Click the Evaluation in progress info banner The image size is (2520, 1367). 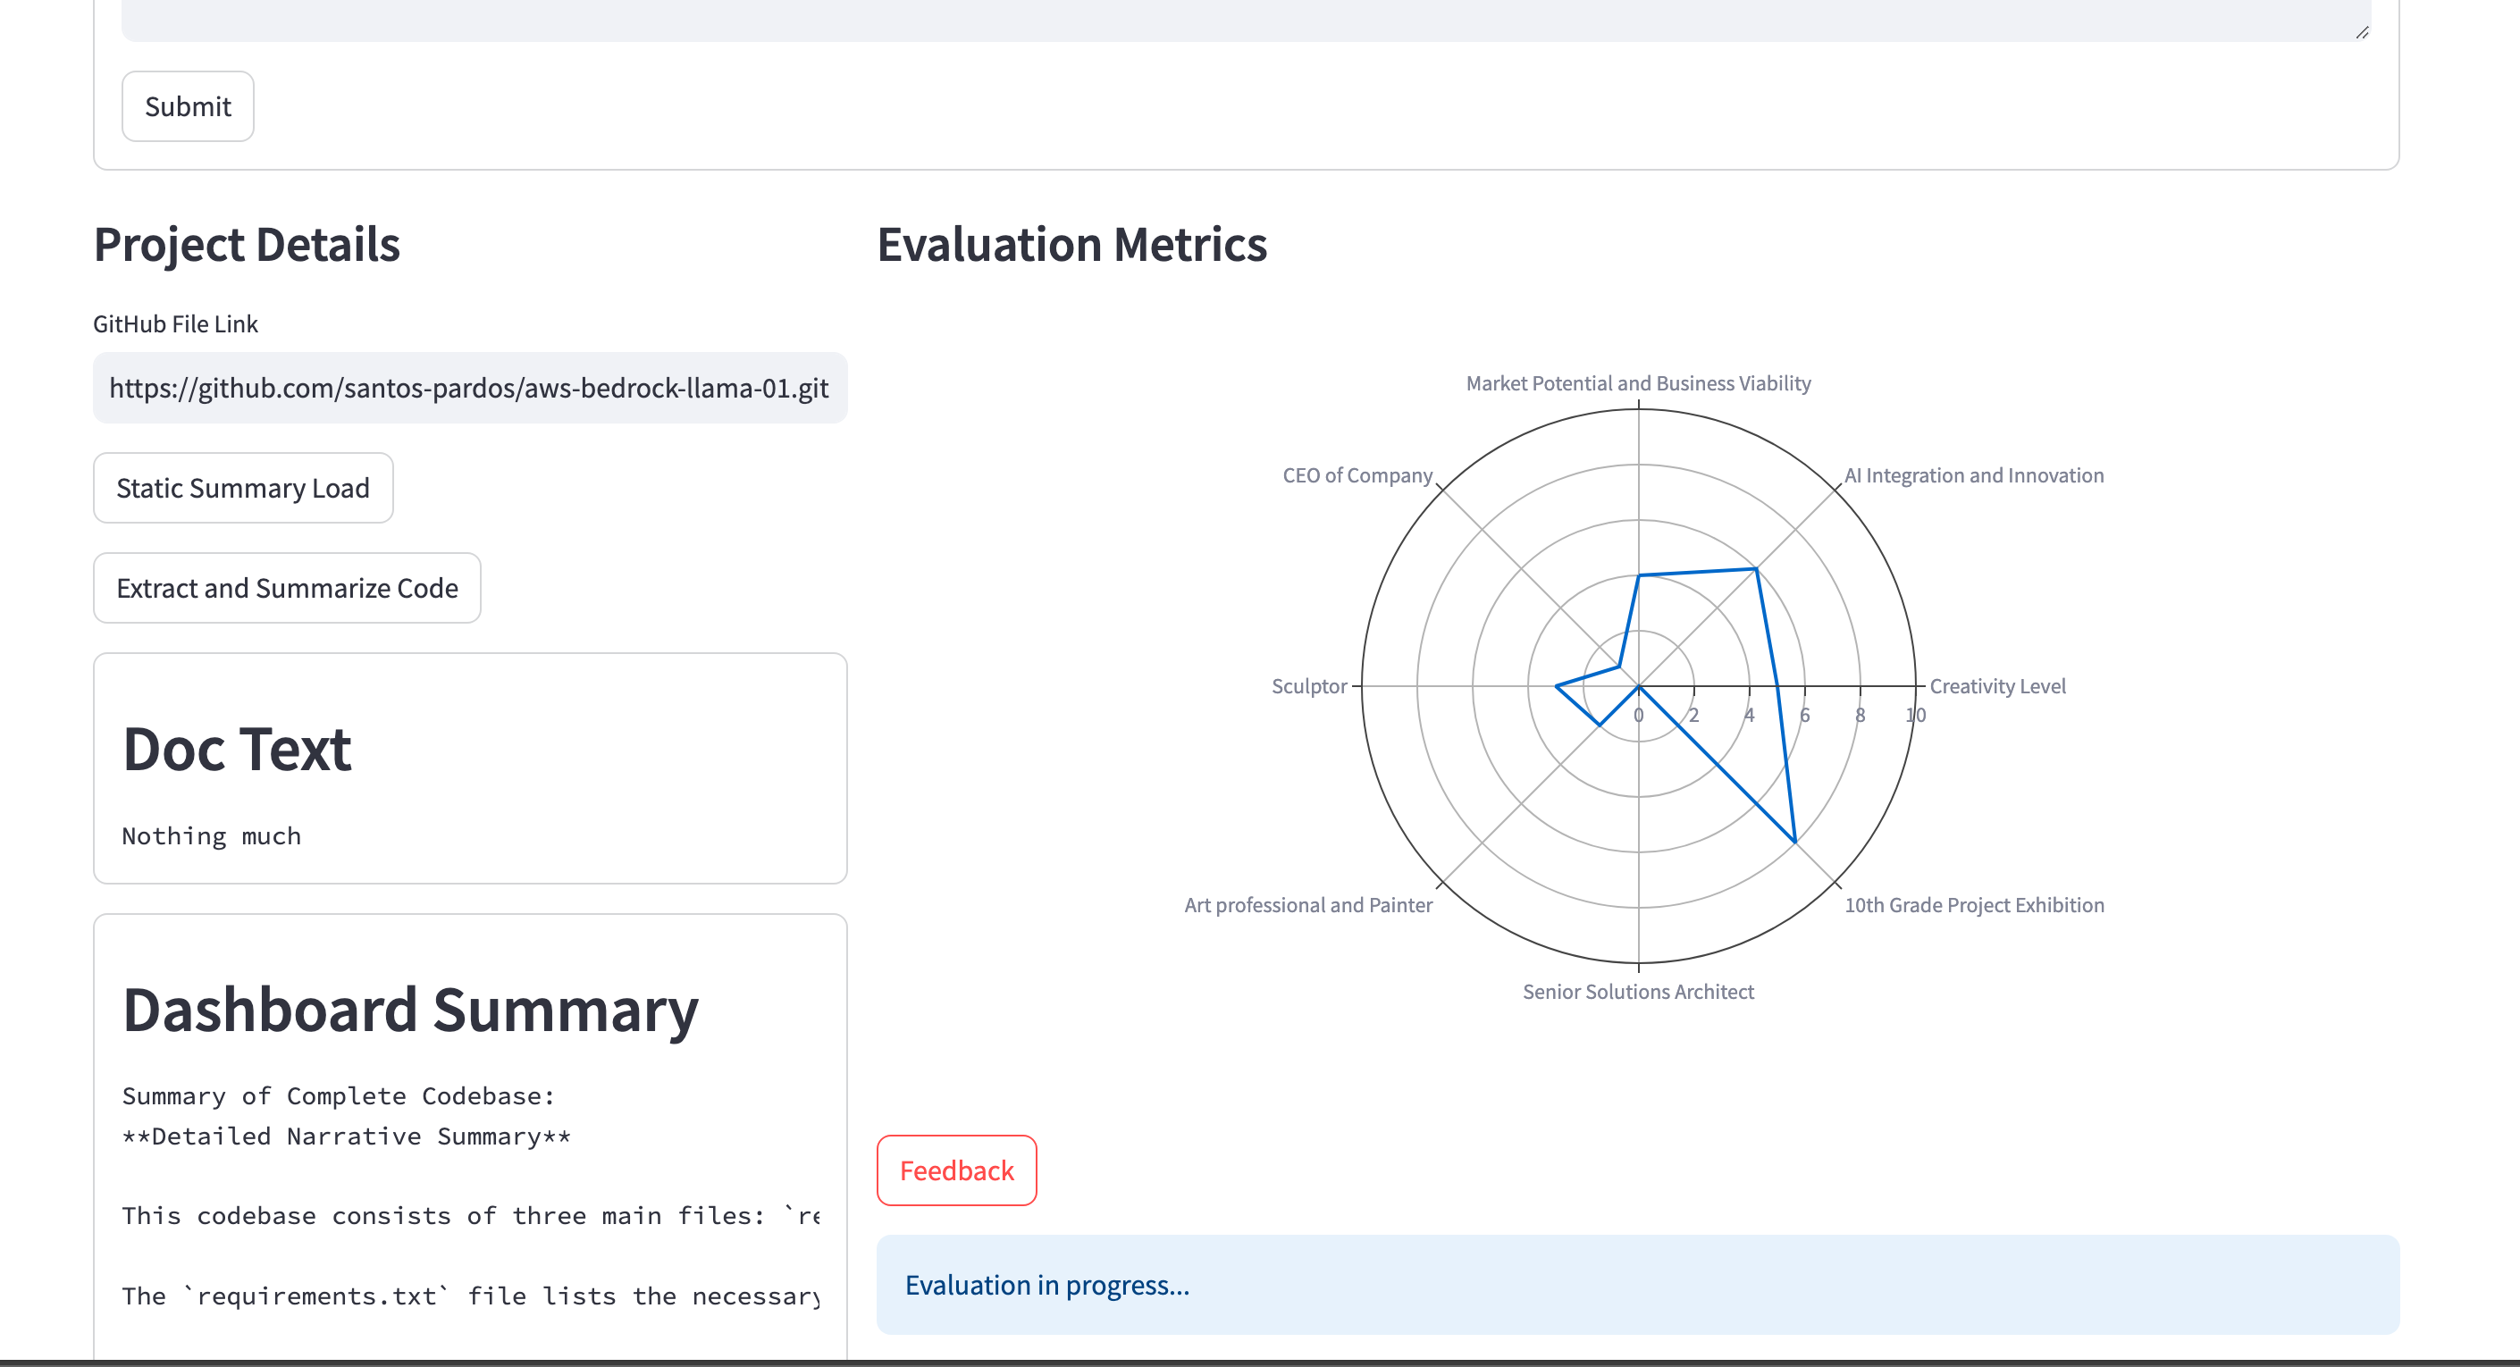pos(1636,1285)
